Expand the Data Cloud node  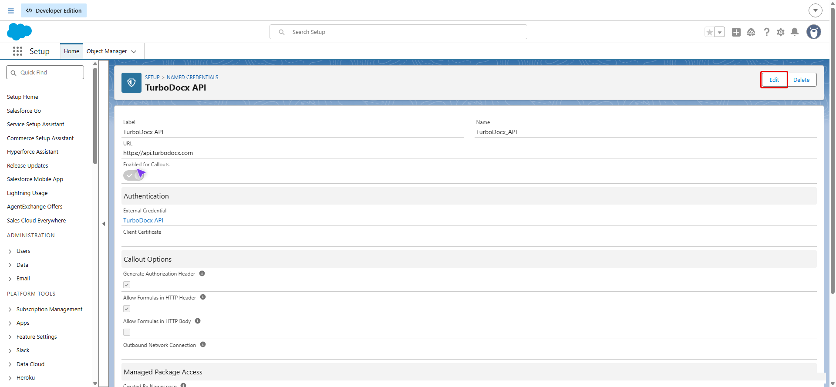(10, 364)
